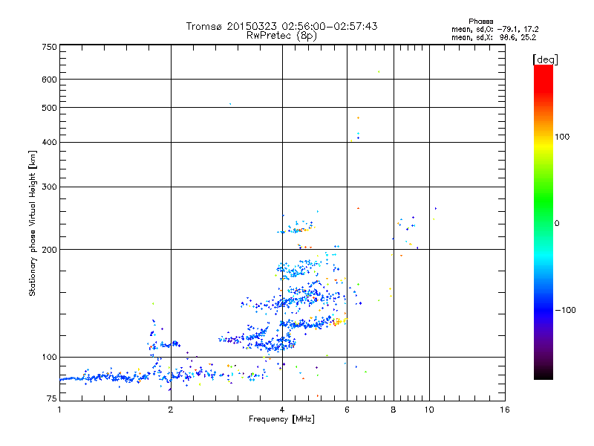Click the 'Stationary phase Virtual Height [km]' axis label
The width and height of the screenshot is (594, 446).
pyautogui.click(x=33, y=223)
